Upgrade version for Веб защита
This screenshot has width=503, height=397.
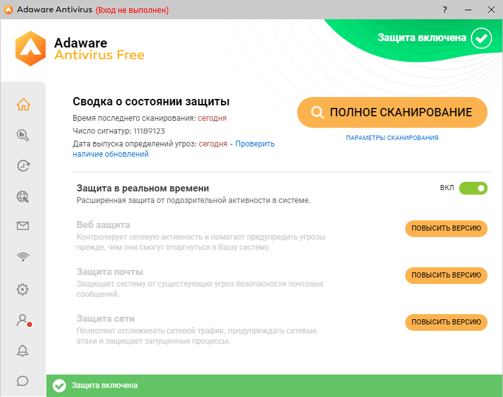pyautogui.click(x=446, y=229)
